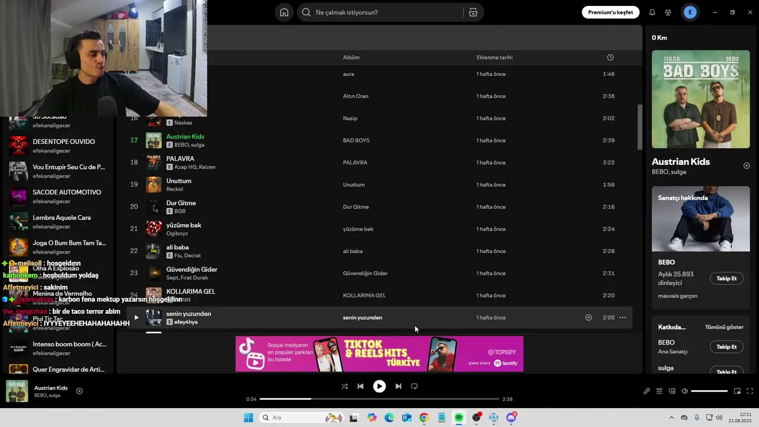The width and height of the screenshot is (759, 427).
Task: Click Tümünü göster in credits section
Action: [724, 327]
